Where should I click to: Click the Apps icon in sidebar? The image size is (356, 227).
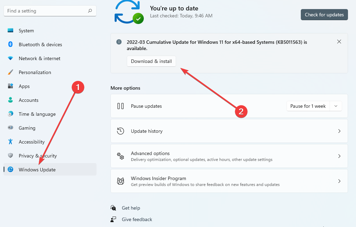pos(10,86)
